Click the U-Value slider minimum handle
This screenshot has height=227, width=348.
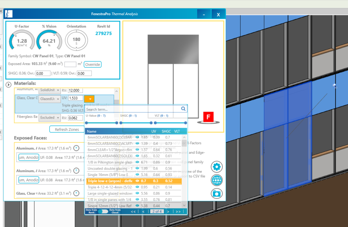(87, 123)
